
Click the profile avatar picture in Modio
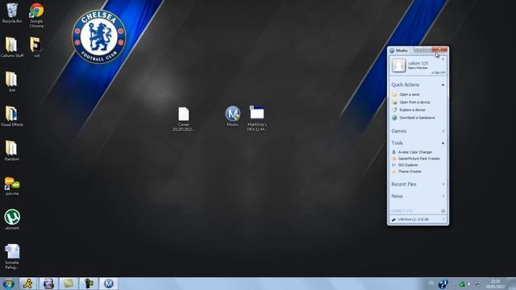398,65
